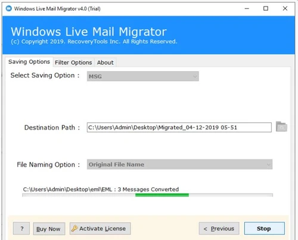Click the 'Destination Path :' label
The width and height of the screenshot is (298, 240).
(52, 127)
